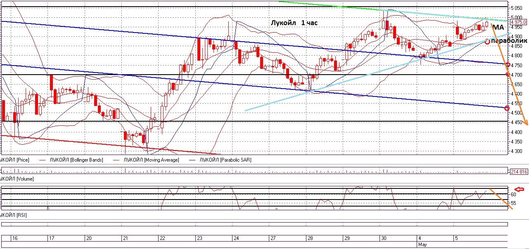Select date 16 on the time axis
Screen dimensions: 529x249
pos(15,238)
